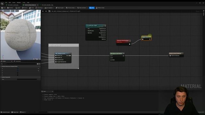Toggle the B channel checkbox
205x115 pixels.
pyautogui.click(x=18, y=73)
